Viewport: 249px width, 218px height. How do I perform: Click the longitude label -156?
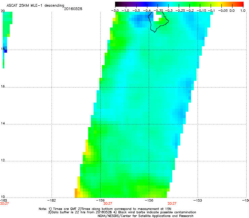149,201
